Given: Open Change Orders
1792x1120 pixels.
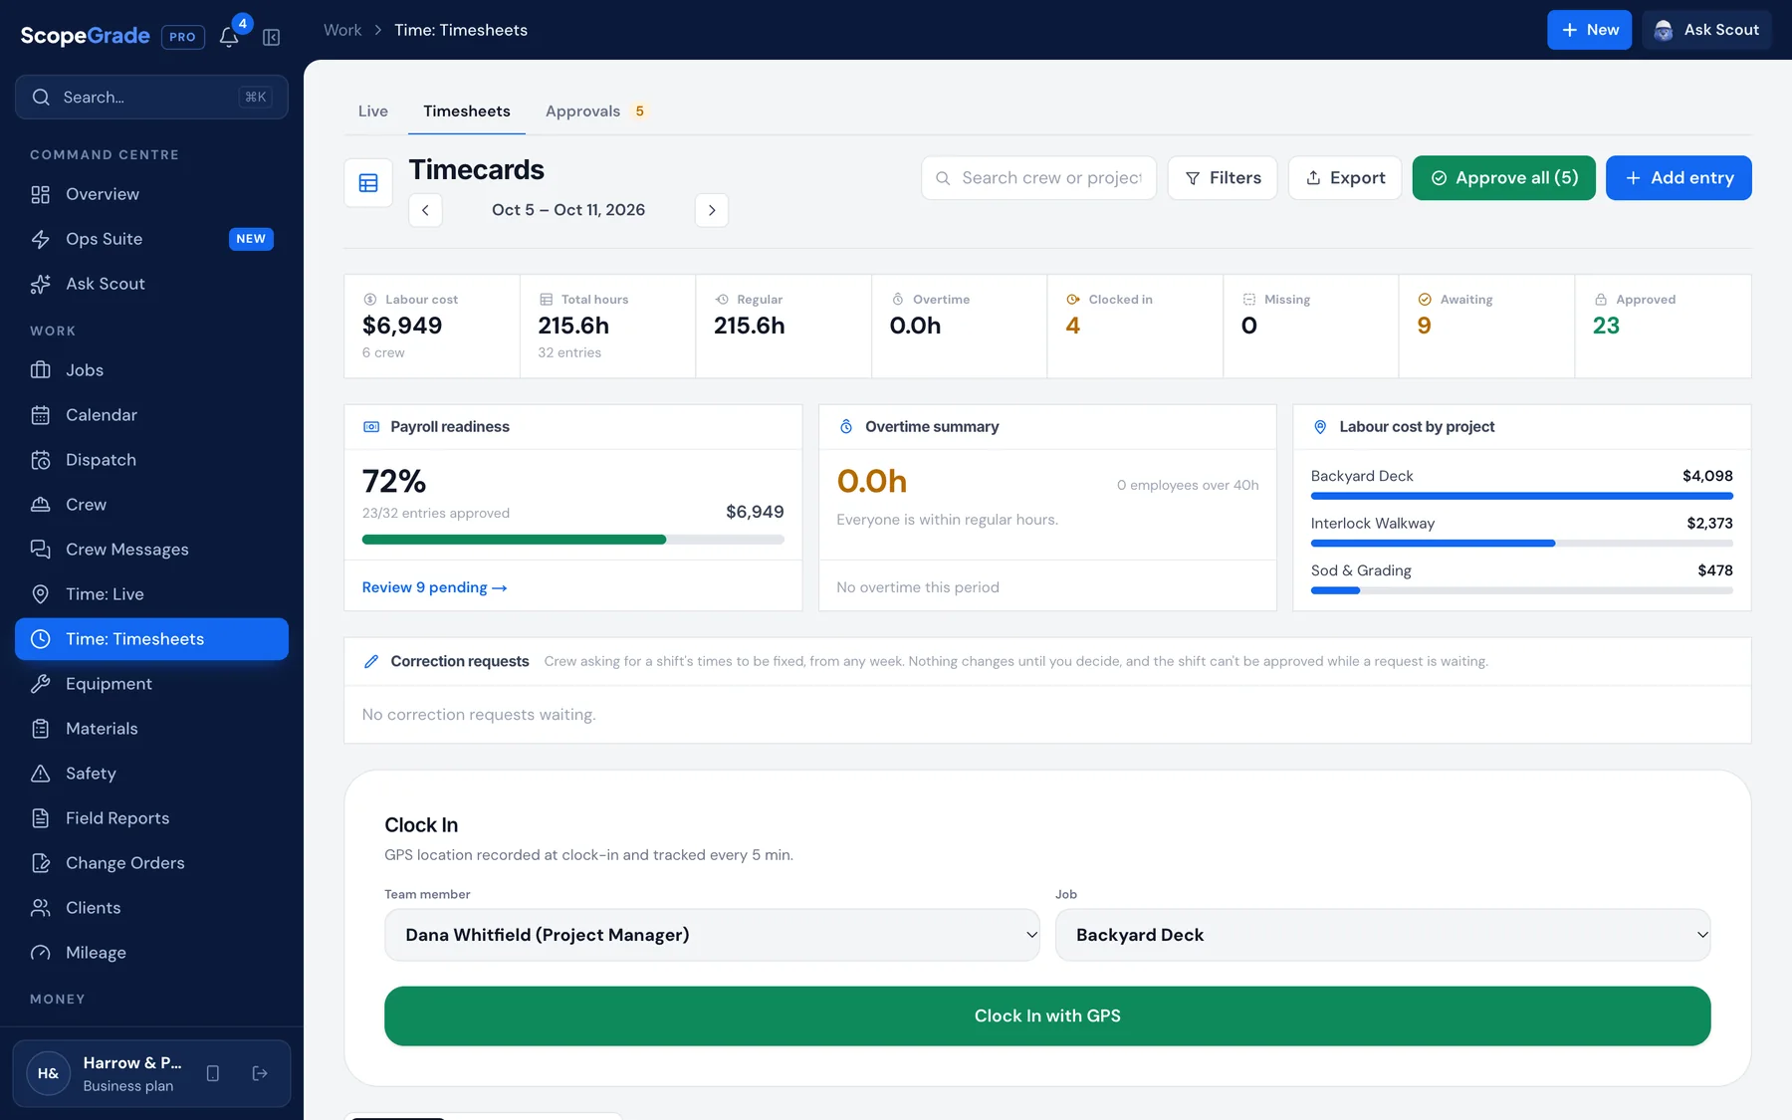Looking at the screenshot, I should coord(151,863).
